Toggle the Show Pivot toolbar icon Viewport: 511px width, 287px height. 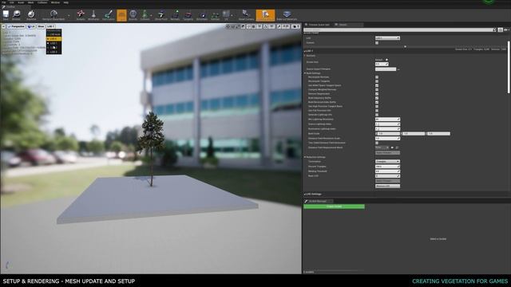click(161, 15)
